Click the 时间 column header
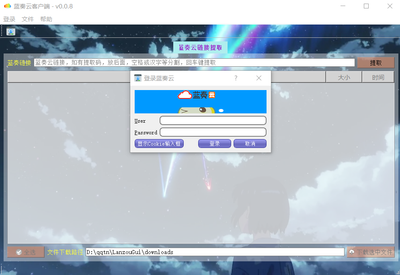This screenshot has height=275, width=400. point(378,77)
